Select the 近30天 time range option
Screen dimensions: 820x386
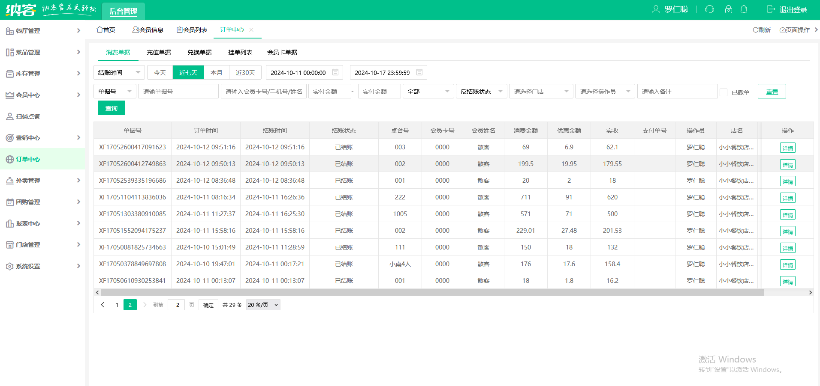point(245,73)
